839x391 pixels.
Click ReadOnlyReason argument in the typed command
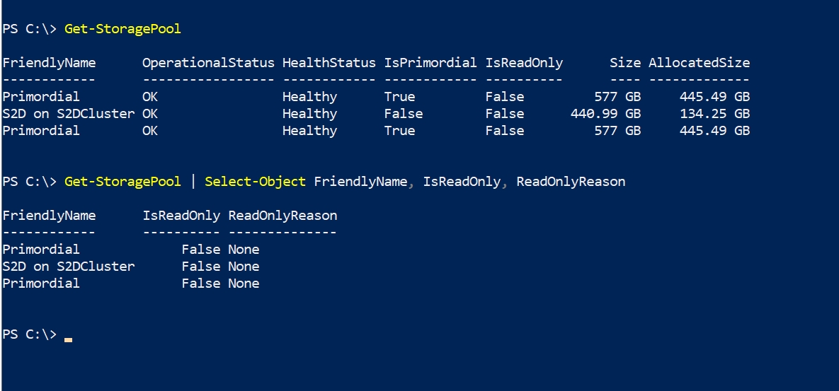[571, 182]
